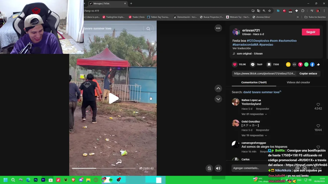Screen dimensions: 328x184
Task: Seek on the video progress bar
Action: [x=104, y=168]
